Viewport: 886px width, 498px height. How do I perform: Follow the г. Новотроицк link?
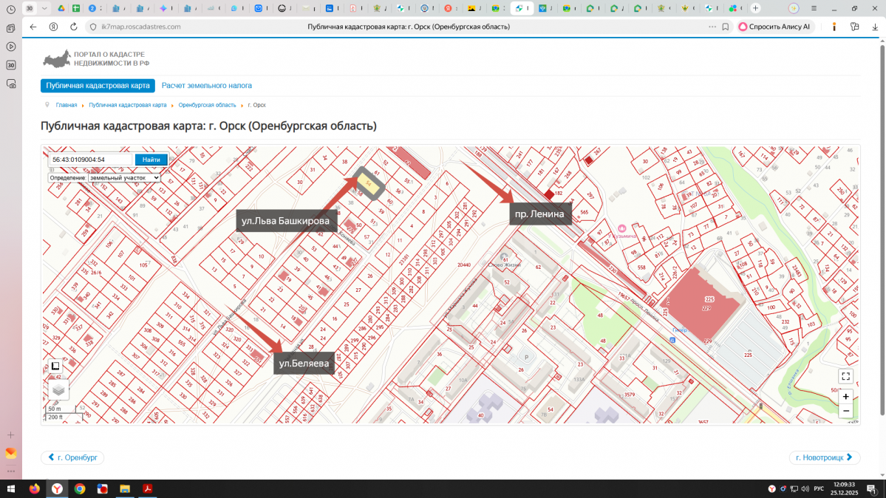824,458
